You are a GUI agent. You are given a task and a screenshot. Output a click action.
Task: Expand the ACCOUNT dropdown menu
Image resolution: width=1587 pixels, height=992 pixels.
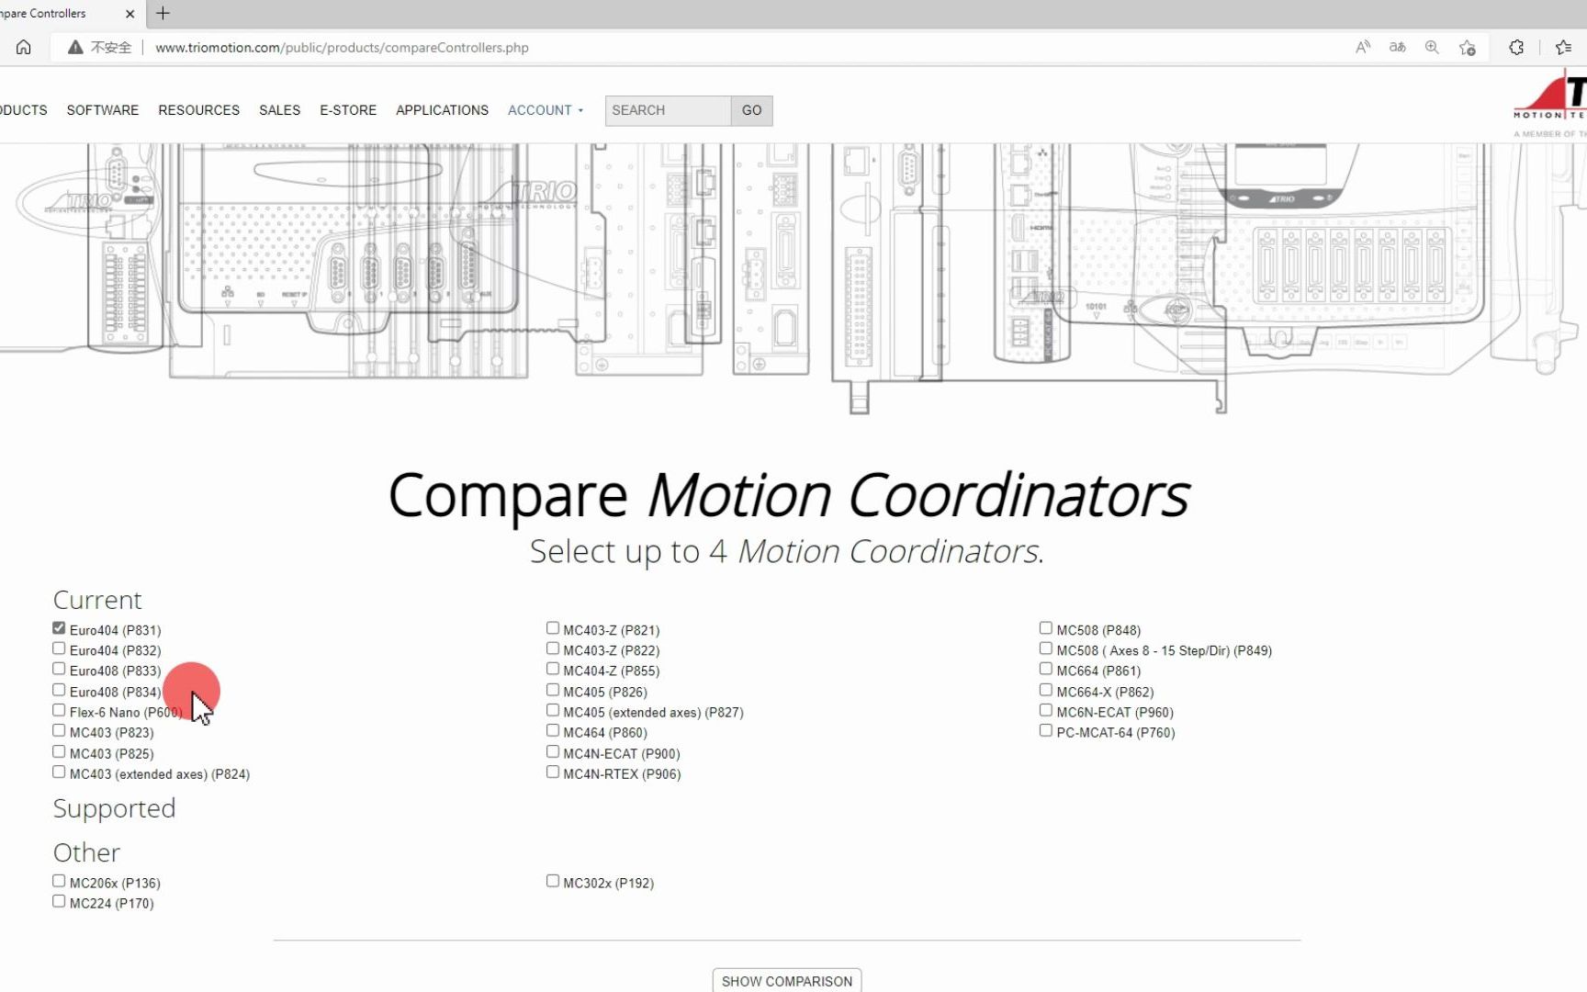[546, 110]
